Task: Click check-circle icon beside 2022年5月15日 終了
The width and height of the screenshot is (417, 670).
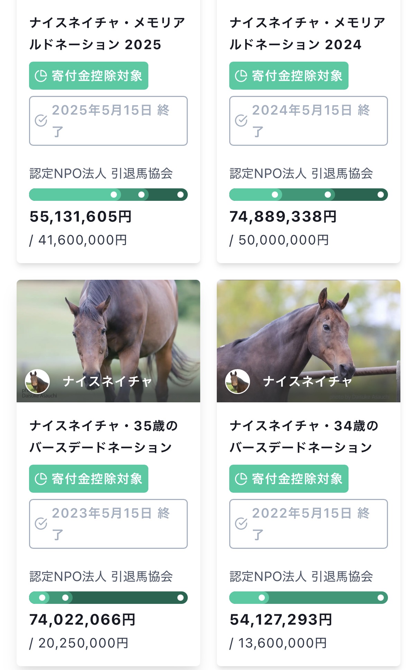Action: [x=241, y=524]
